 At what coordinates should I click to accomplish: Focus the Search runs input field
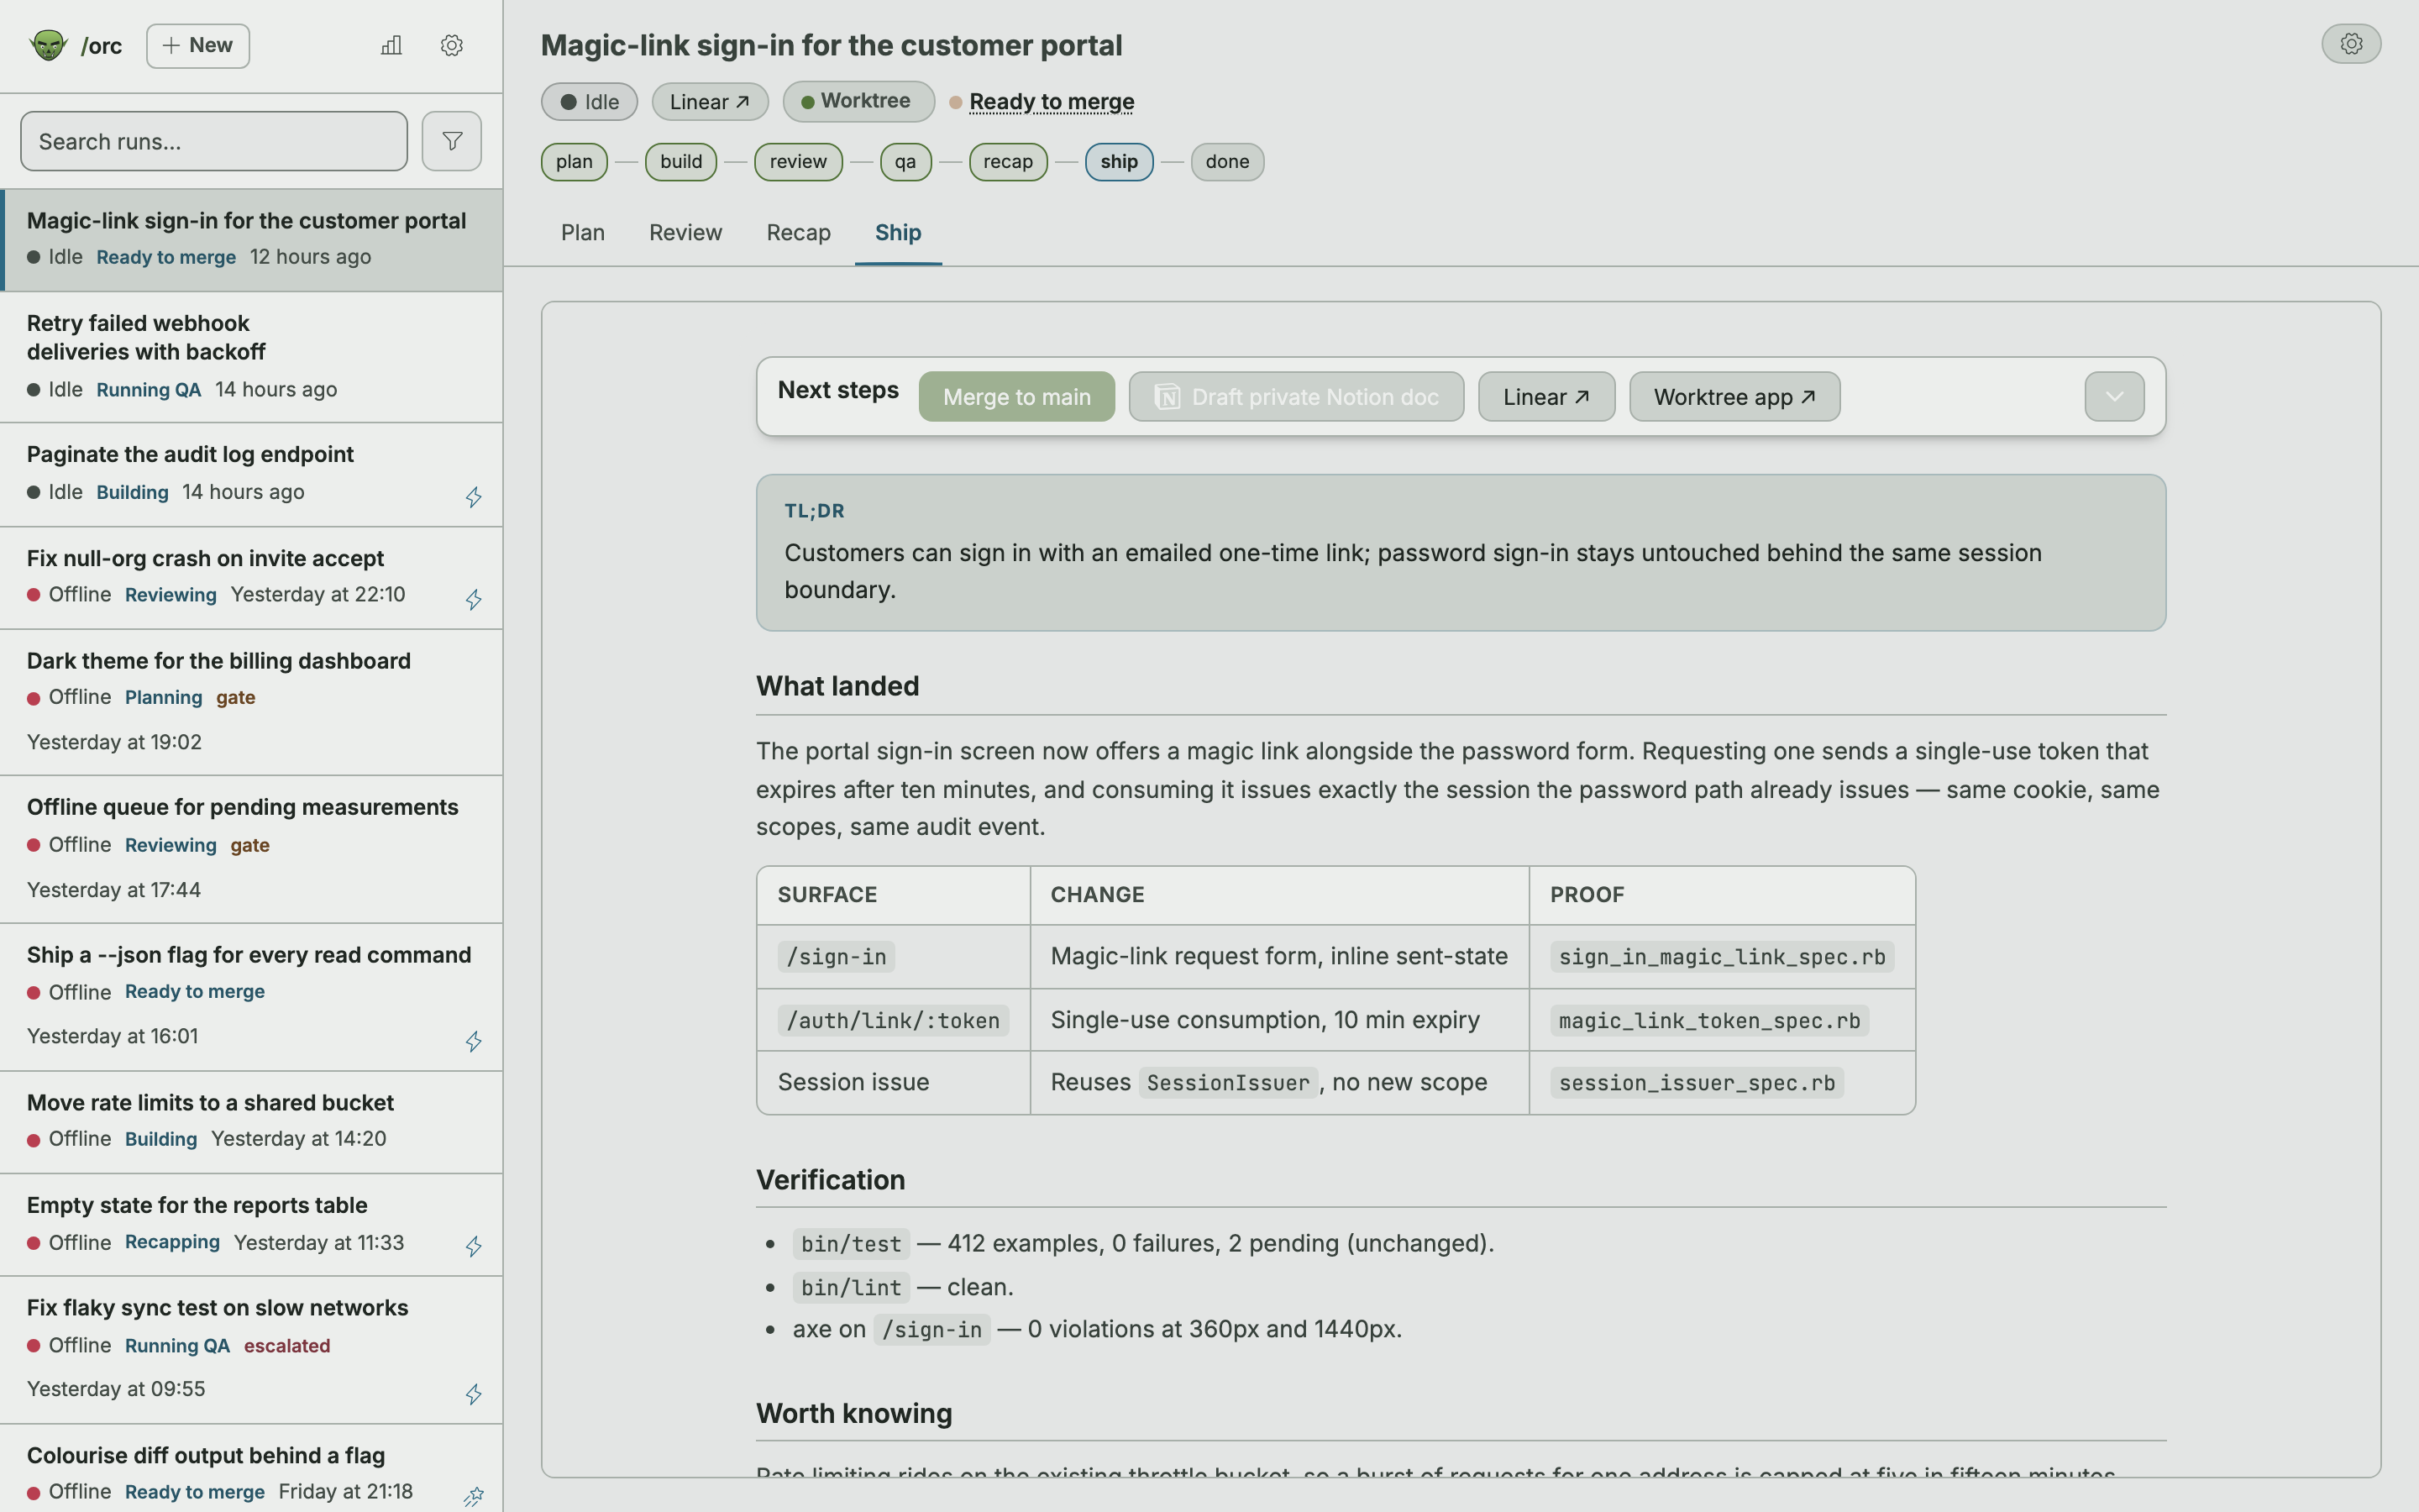[x=214, y=141]
